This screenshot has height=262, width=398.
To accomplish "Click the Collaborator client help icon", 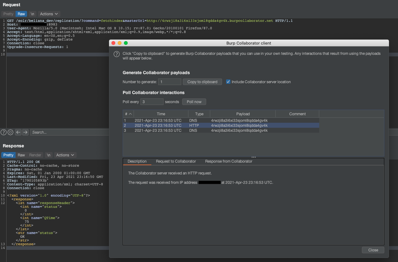I will tap(116, 54).
